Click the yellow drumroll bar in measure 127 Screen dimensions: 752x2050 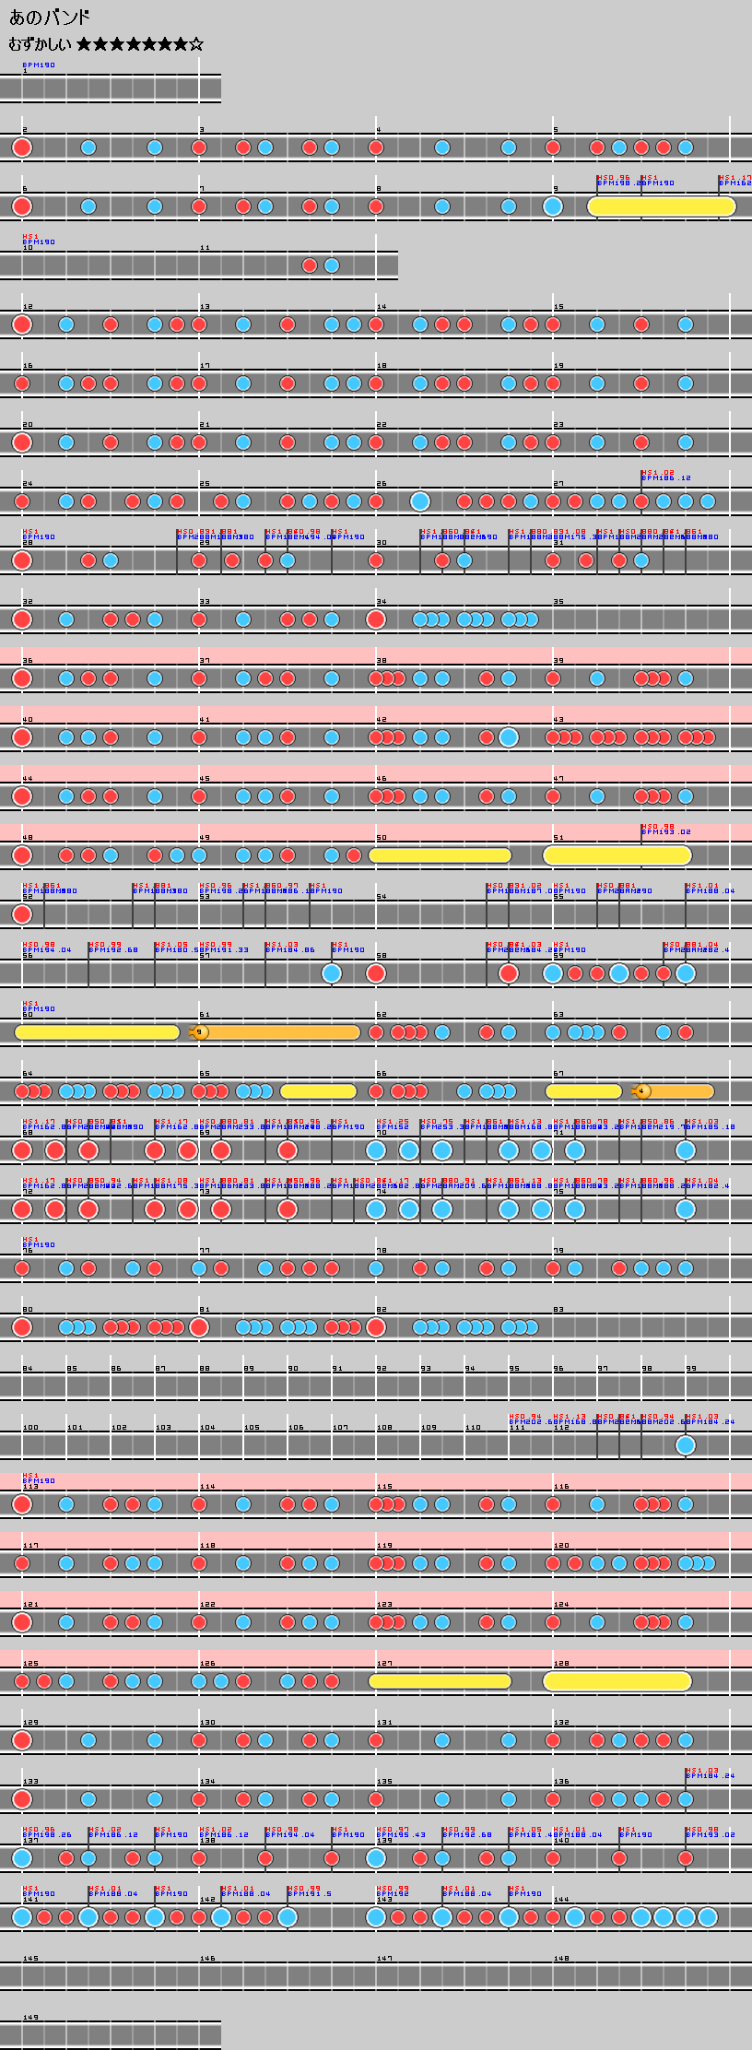[440, 1681]
